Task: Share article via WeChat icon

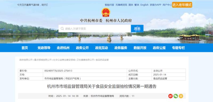Action: point(176,96)
